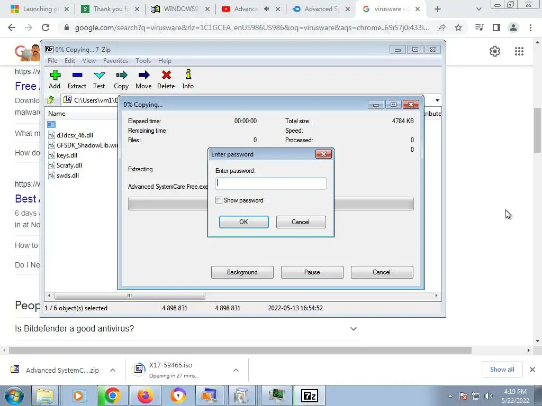Screen dimensions: 542x406
Task: Open Windows Explorer from taskbar
Action: 45,395
